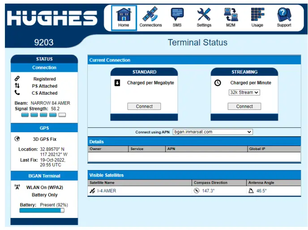308x230 pixels.
Task: Select the Global IP column header
Action: pos(274,149)
